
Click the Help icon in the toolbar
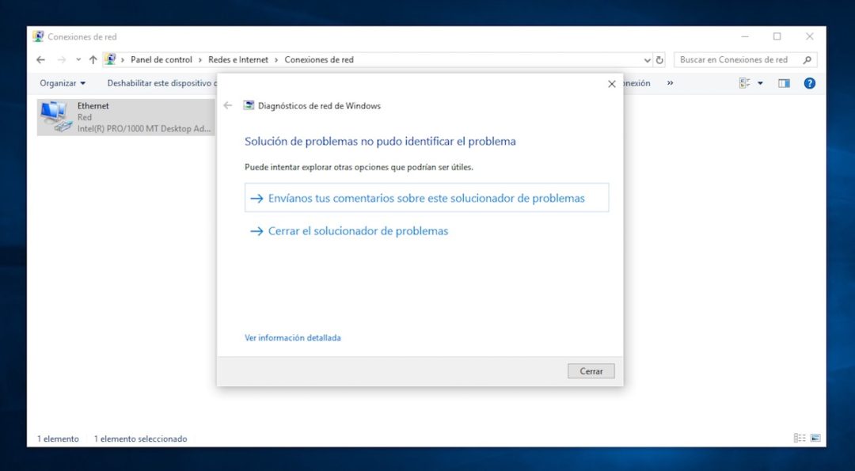[x=809, y=82]
